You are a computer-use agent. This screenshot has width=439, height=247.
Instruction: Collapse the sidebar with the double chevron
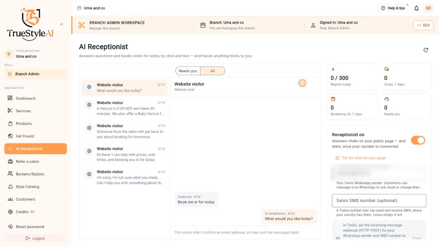point(61,24)
